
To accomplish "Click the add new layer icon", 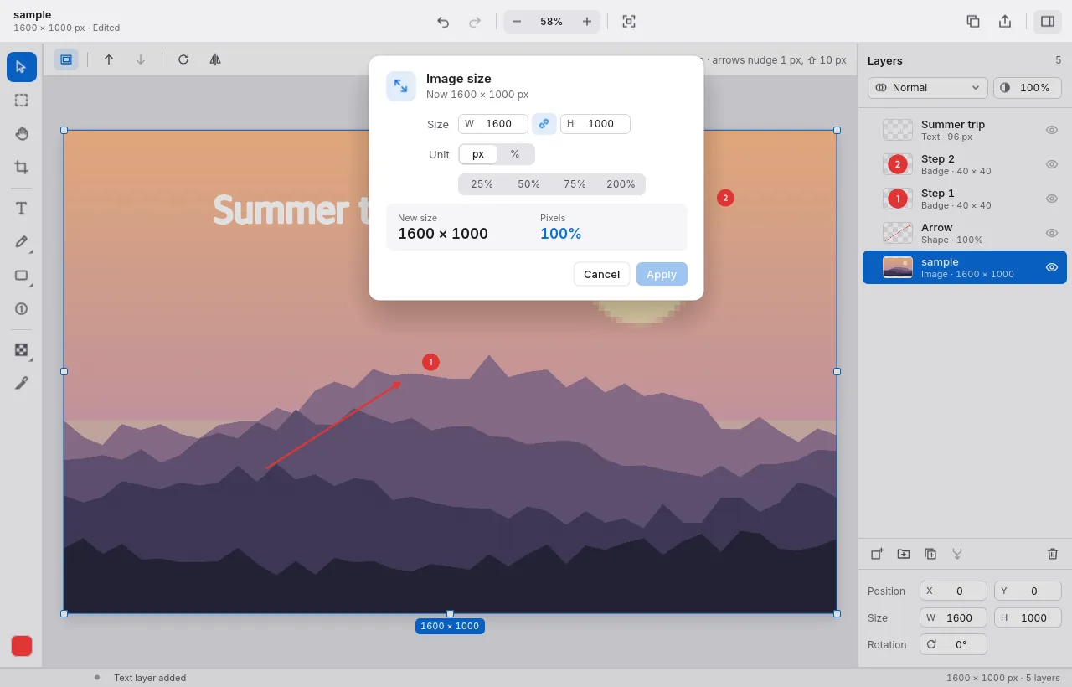I will pyautogui.click(x=877, y=554).
